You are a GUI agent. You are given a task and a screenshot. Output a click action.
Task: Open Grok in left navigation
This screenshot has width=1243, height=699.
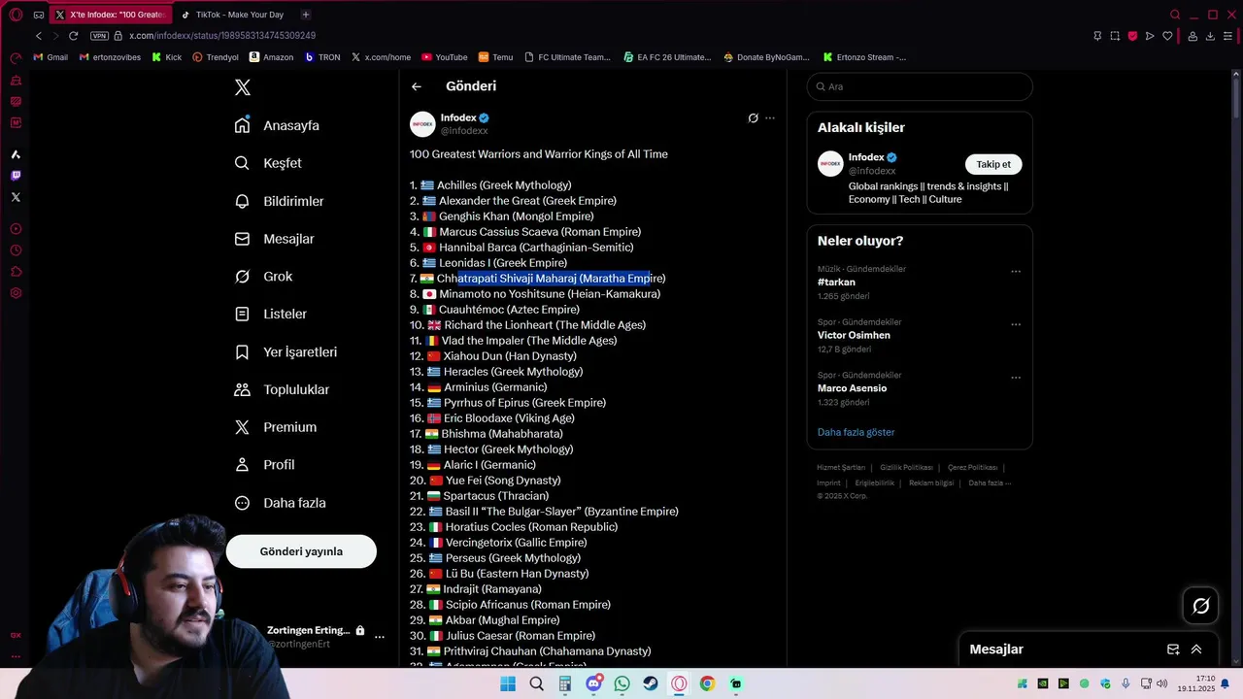pyautogui.click(x=264, y=277)
